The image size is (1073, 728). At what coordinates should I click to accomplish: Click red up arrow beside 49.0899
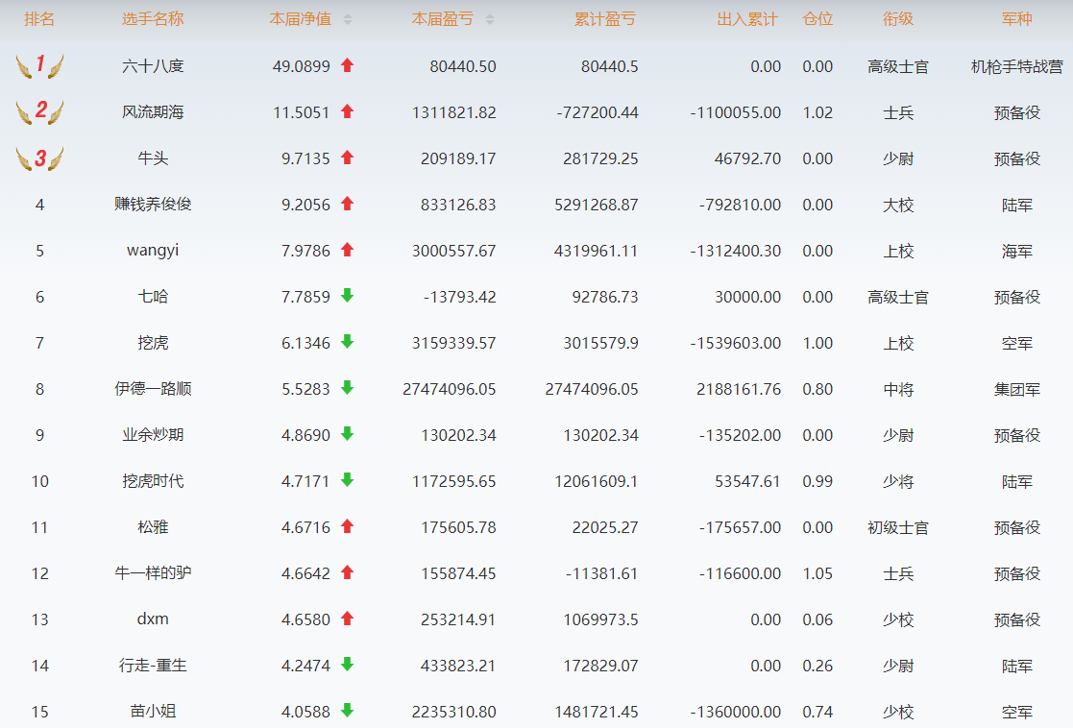[x=347, y=65]
